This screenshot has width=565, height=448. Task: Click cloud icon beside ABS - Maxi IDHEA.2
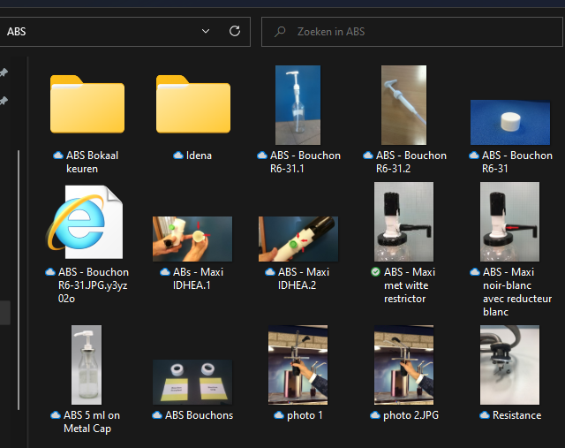[270, 272]
